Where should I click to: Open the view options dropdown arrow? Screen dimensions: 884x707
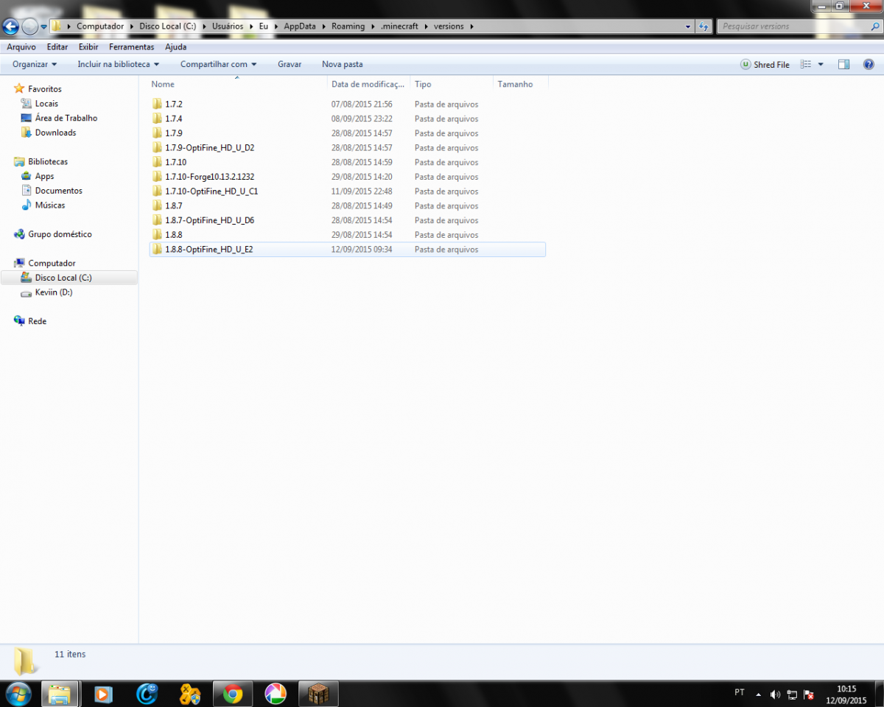tap(821, 65)
